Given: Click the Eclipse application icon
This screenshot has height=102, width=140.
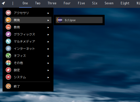Looking at the screenshot, I should [x=60, y=20].
